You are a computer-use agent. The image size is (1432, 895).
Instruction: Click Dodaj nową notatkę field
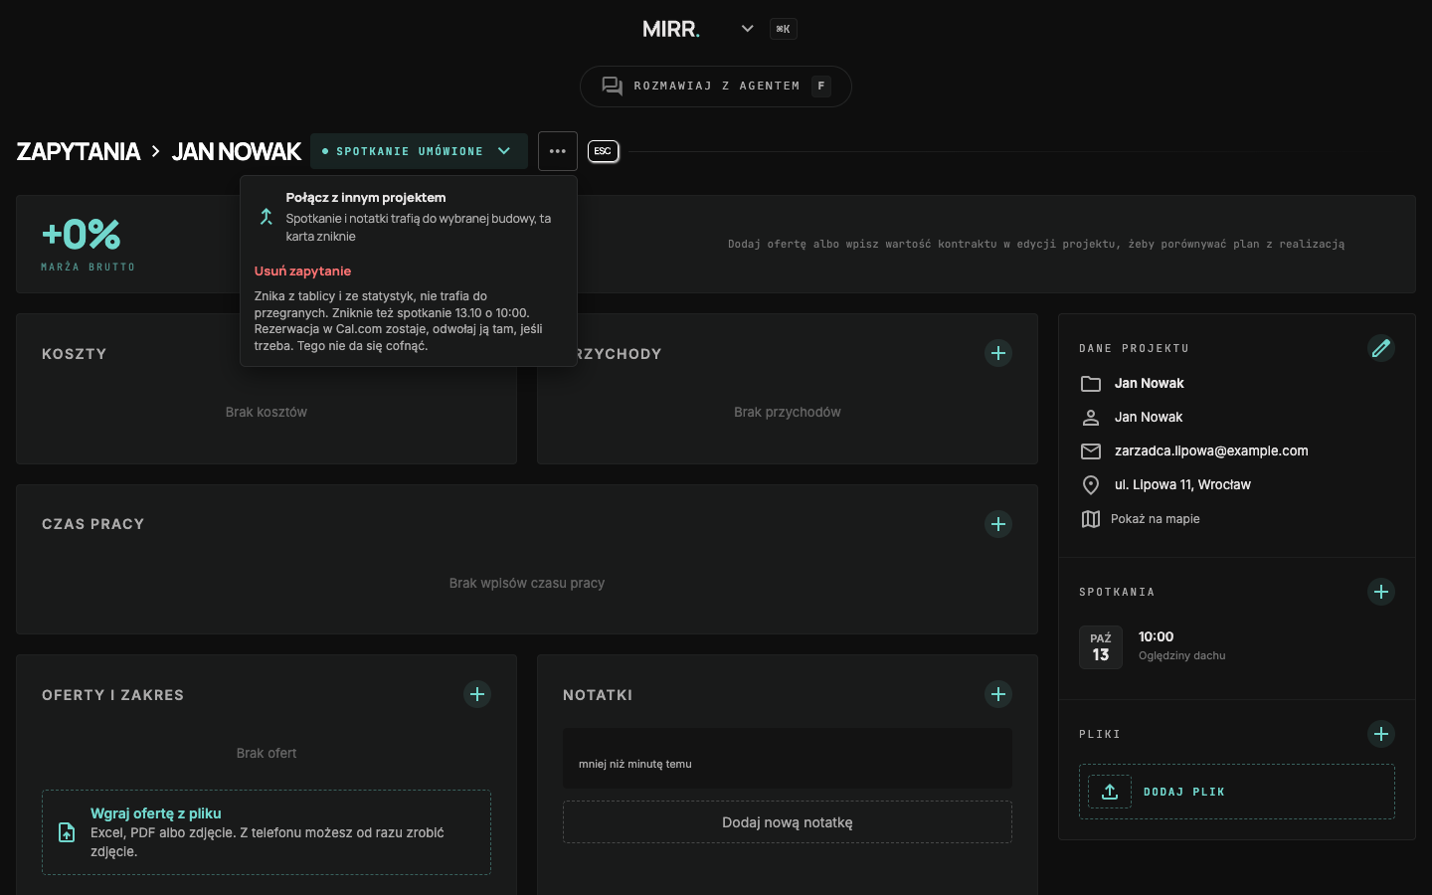(x=787, y=822)
